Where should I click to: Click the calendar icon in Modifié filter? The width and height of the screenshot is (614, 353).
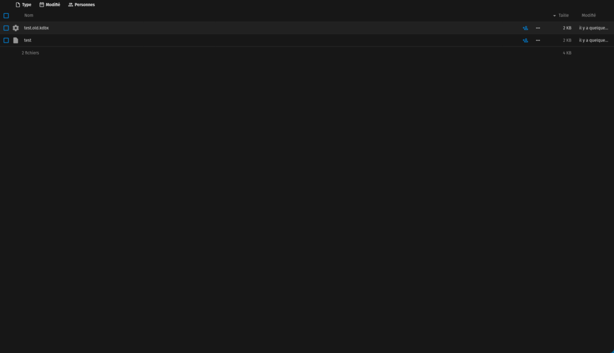point(41,5)
